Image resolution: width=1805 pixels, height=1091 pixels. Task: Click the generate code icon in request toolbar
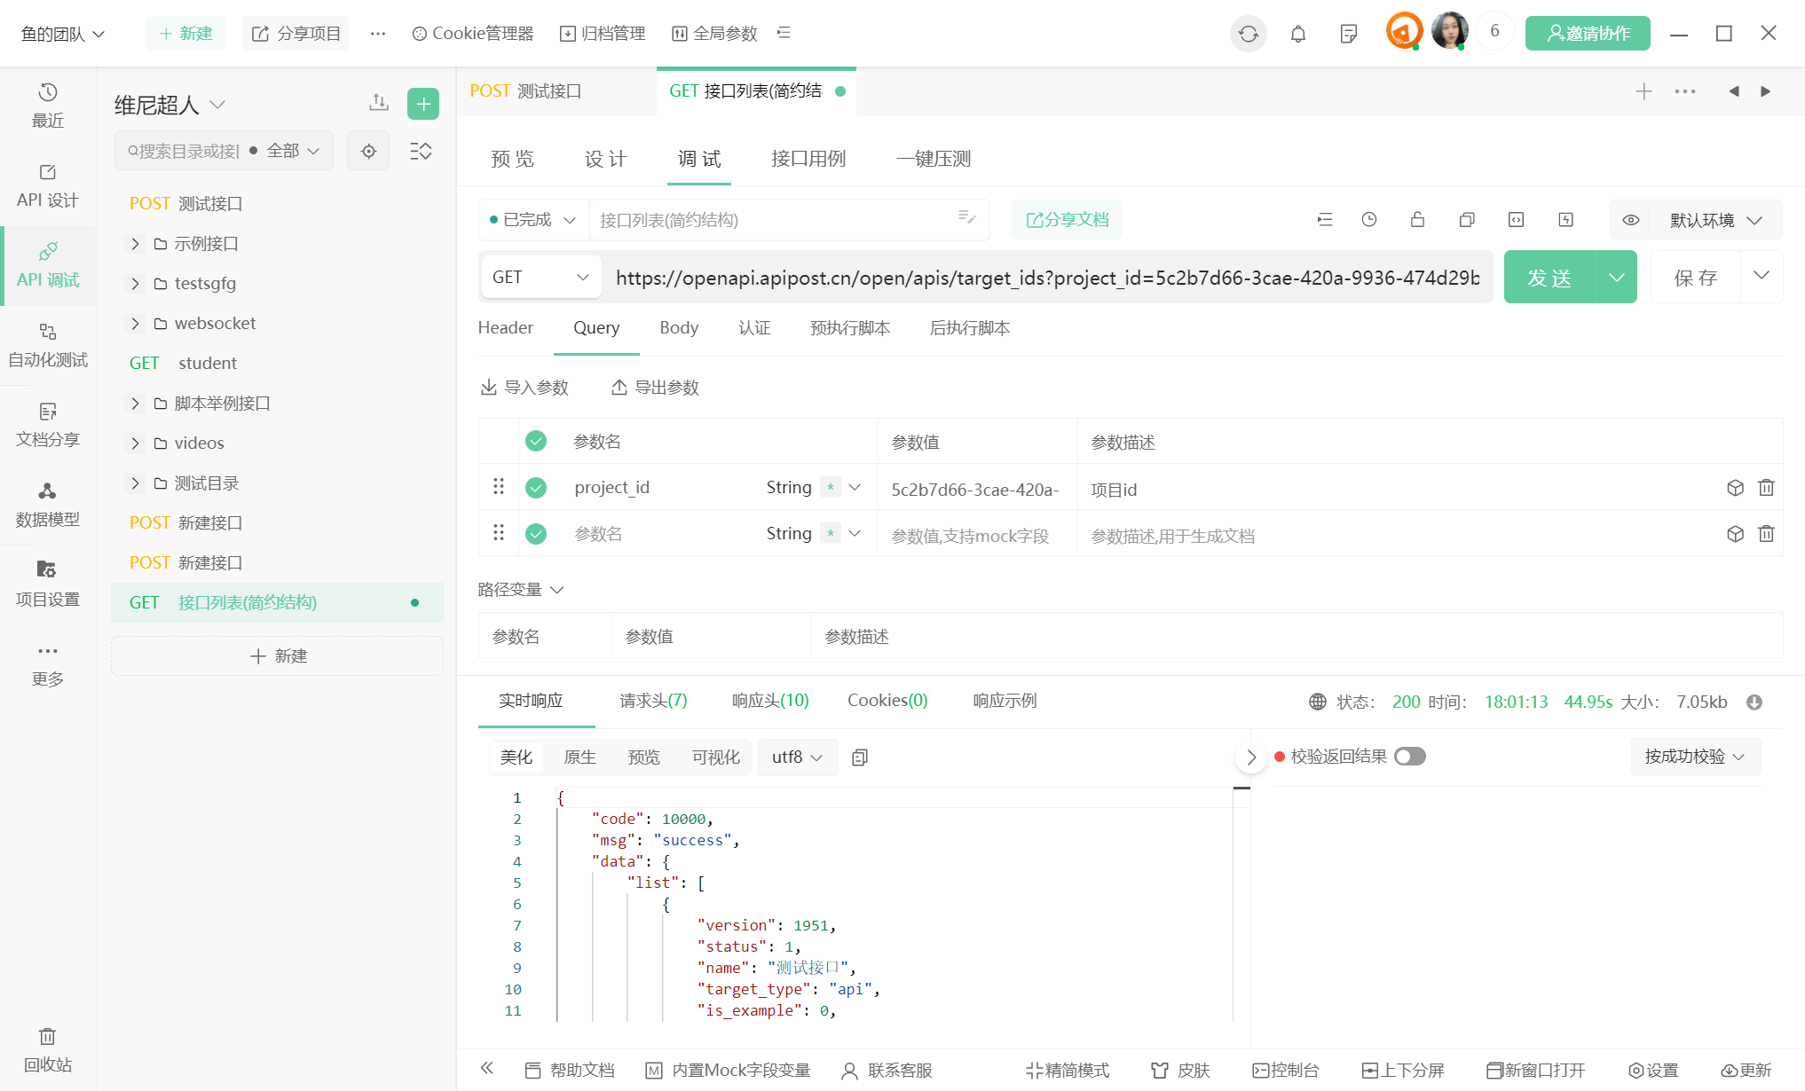(x=1516, y=219)
